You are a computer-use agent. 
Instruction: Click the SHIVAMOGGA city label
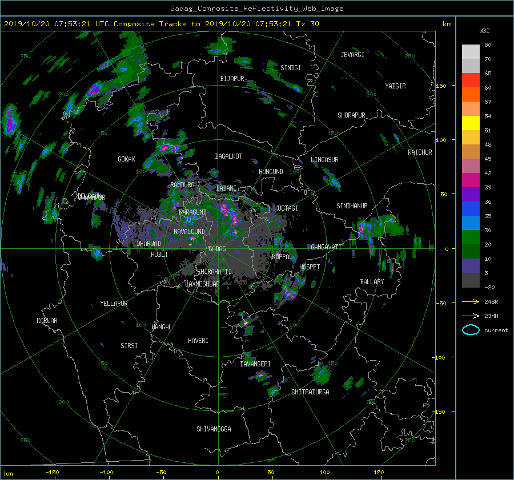coord(214,429)
